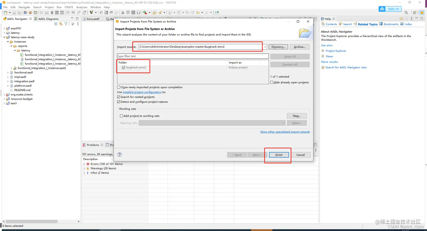This screenshot has width=427, height=231.
Task: Switch to the bscu.aadl editor tab
Action: click(91, 19)
